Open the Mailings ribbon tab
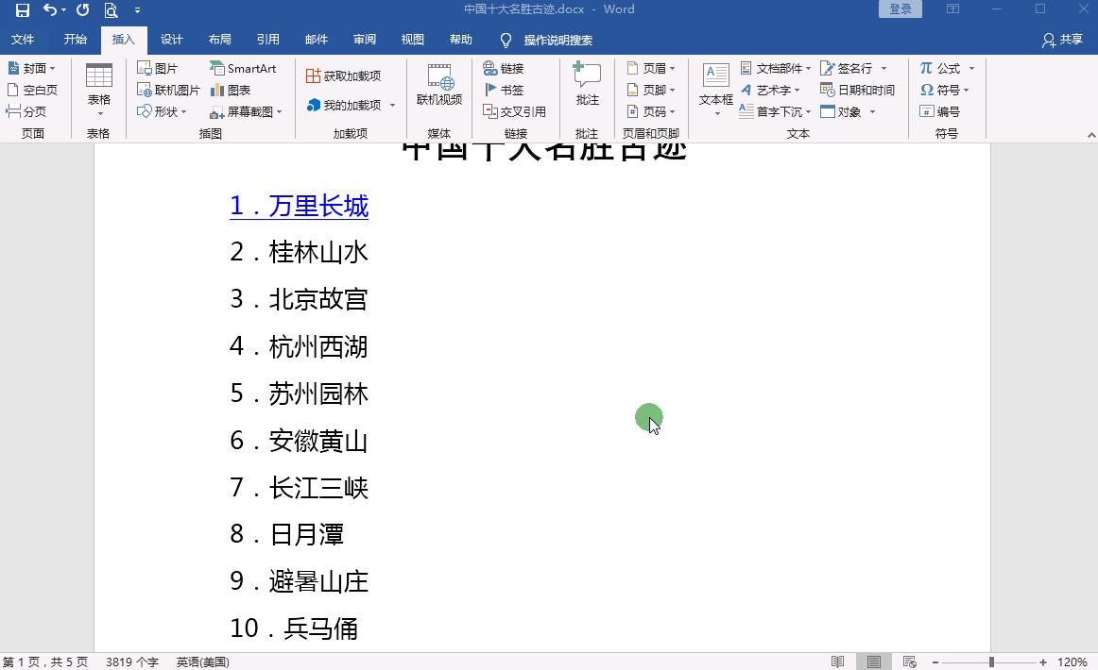 (317, 40)
